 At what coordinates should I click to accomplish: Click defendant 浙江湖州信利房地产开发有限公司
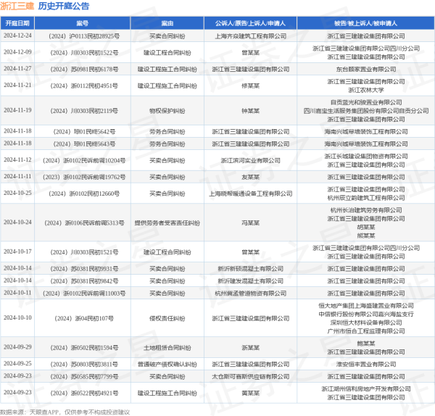click(366, 388)
